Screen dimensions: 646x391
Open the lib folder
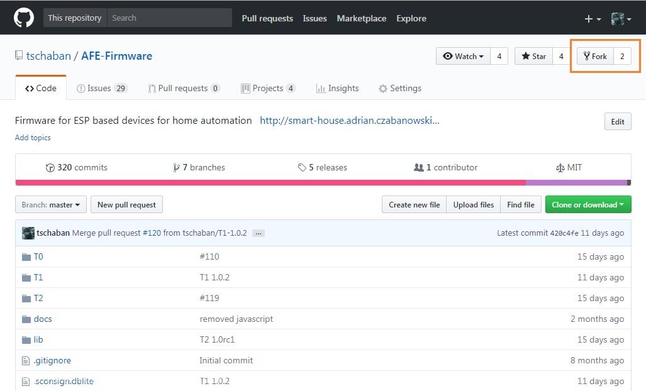click(38, 339)
